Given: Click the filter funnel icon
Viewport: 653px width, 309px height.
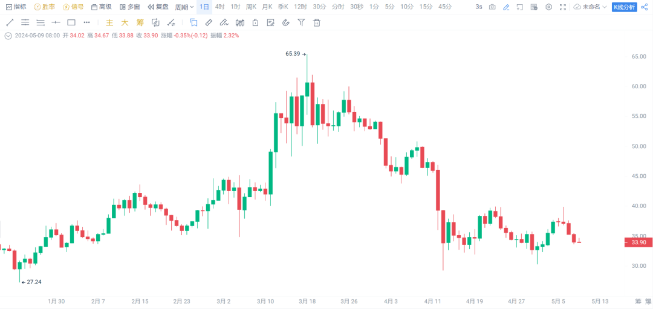Looking at the screenshot, I should click(301, 23).
